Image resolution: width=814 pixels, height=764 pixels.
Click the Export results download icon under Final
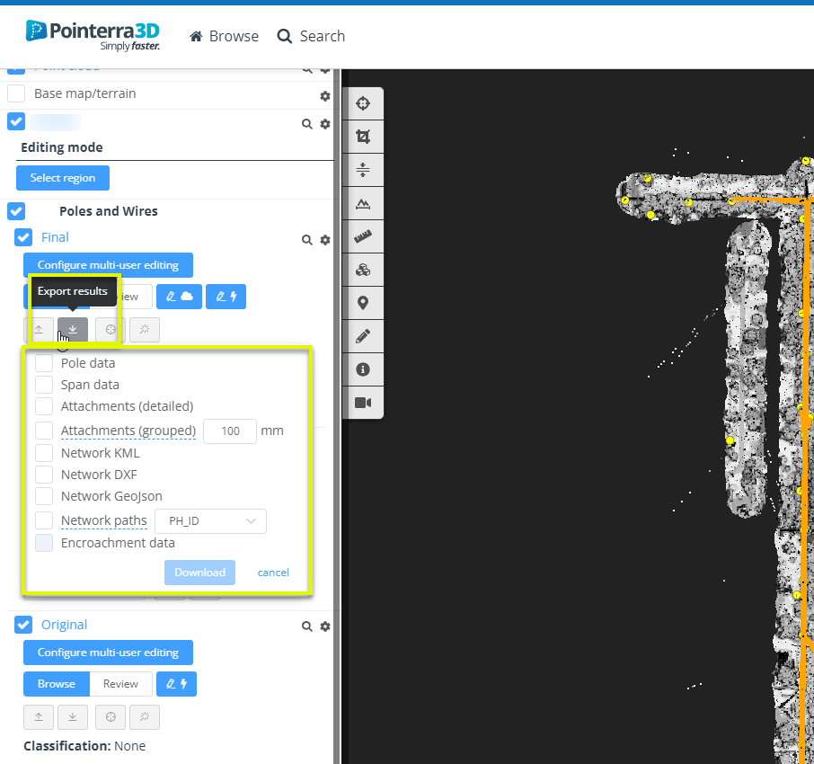[73, 329]
